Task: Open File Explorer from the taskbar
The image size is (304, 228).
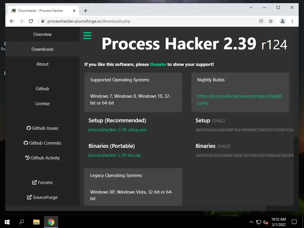Action: [36, 222]
